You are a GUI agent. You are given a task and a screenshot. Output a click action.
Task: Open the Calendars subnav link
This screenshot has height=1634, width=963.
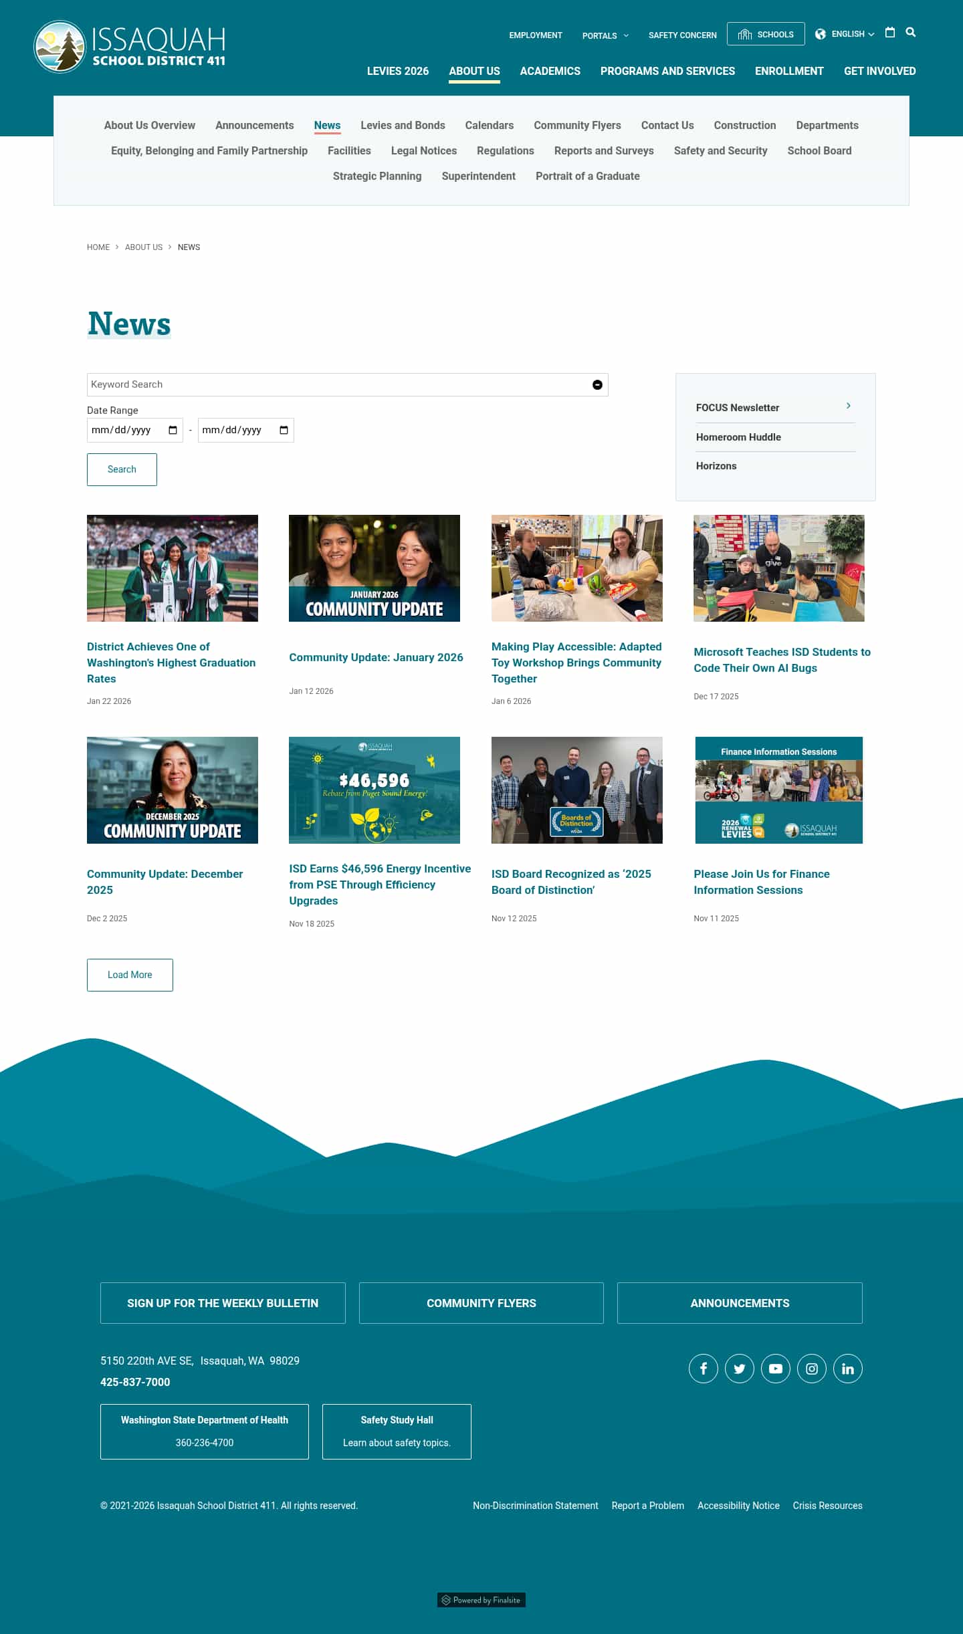coord(490,125)
